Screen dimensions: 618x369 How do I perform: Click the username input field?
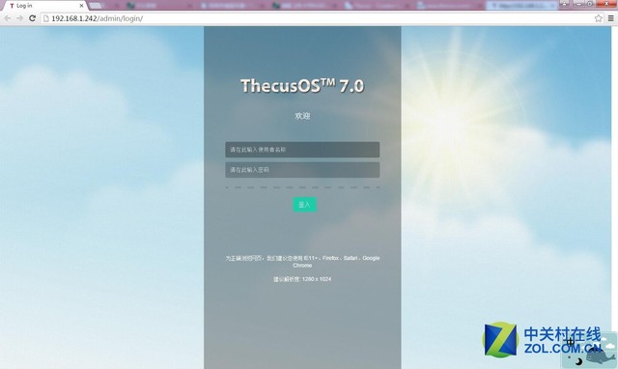click(x=302, y=150)
